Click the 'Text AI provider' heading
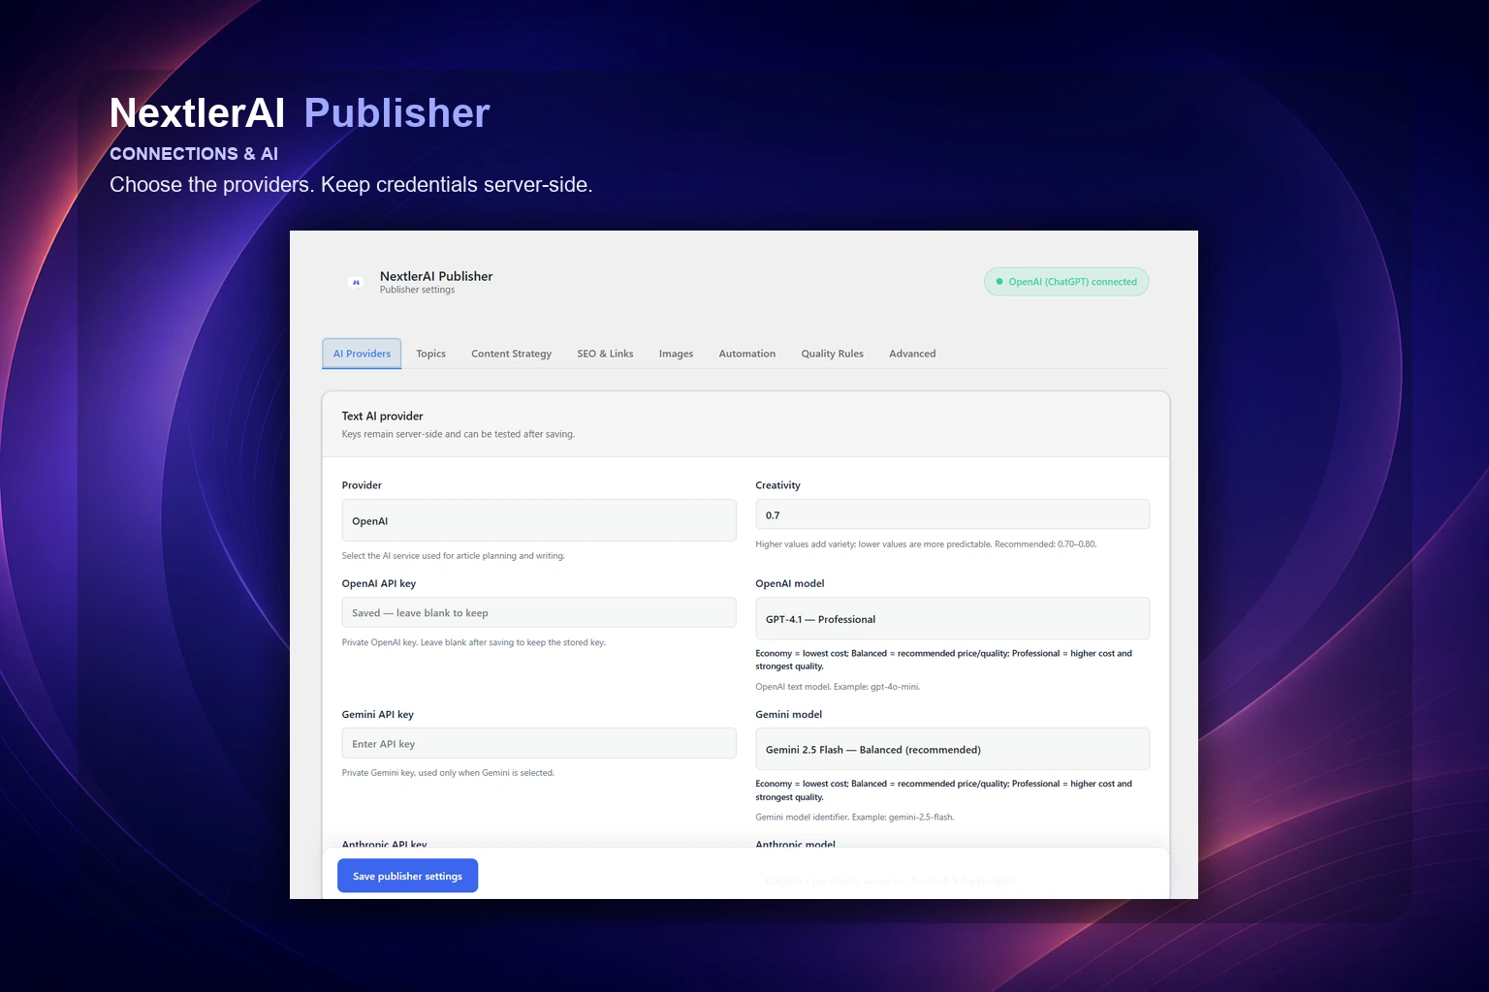Viewport: 1489px width, 992px height. pos(382,416)
